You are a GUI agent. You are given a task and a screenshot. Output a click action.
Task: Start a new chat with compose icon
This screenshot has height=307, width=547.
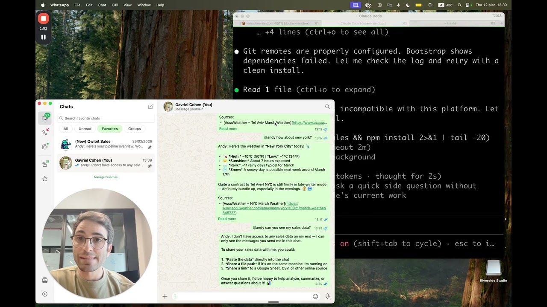tap(150, 107)
